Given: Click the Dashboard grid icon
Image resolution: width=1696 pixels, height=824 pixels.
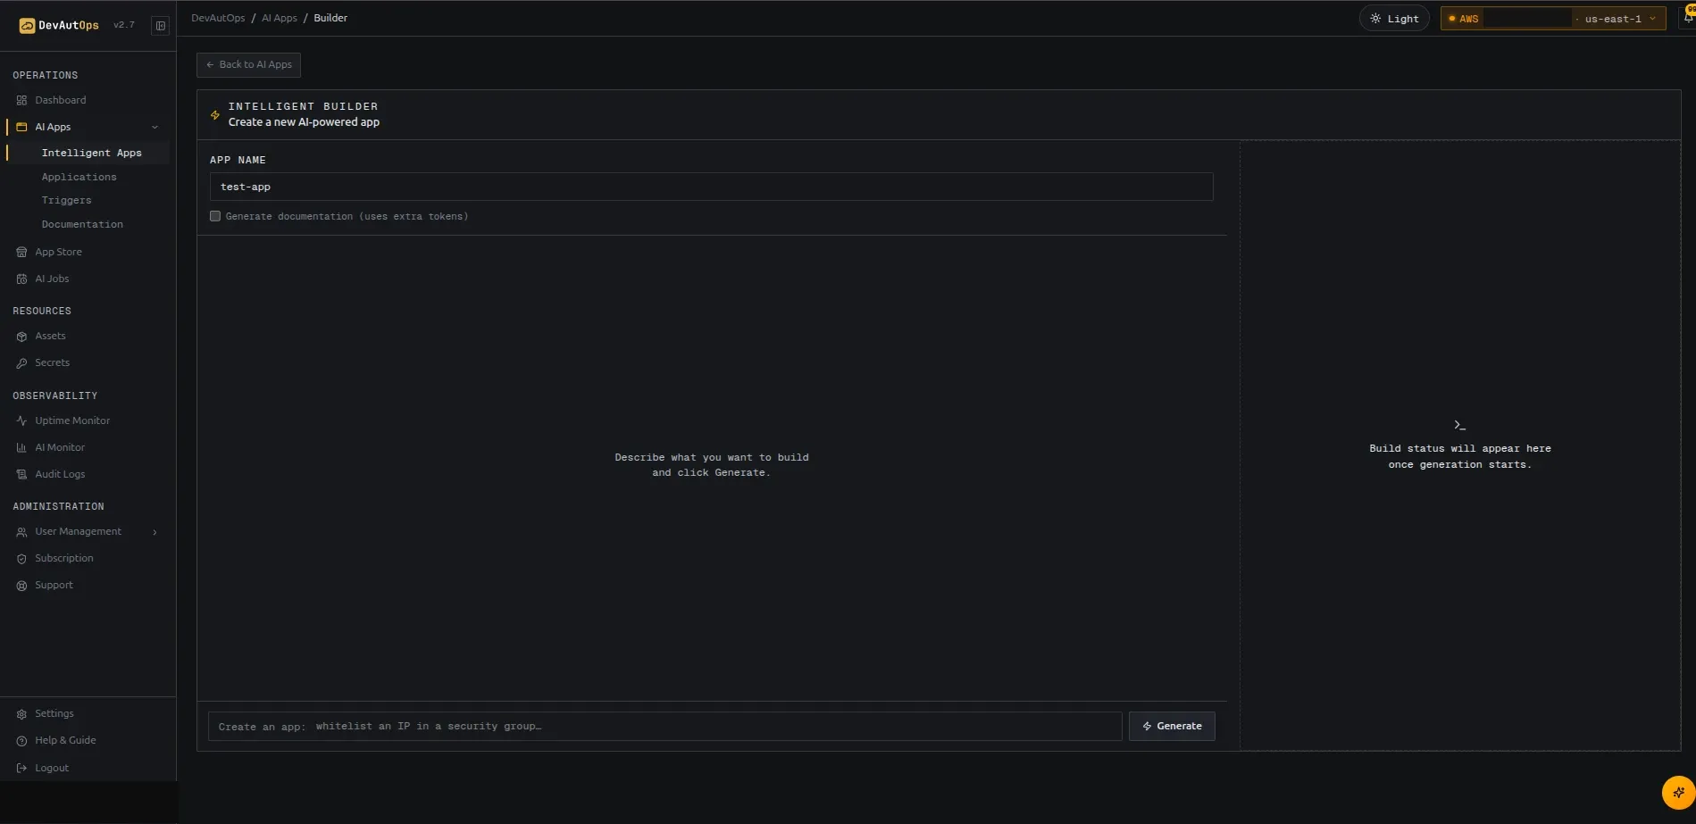Looking at the screenshot, I should click(x=21, y=101).
